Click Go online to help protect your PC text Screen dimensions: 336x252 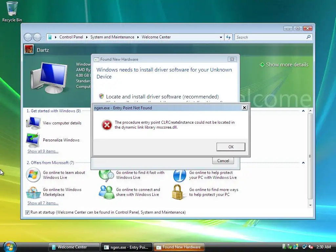pyautogui.click(x=213, y=175)
